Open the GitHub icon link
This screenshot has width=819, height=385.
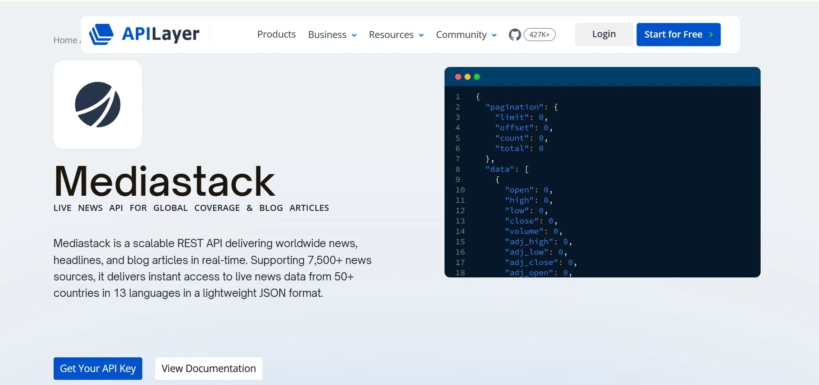(x=515, y=35)
